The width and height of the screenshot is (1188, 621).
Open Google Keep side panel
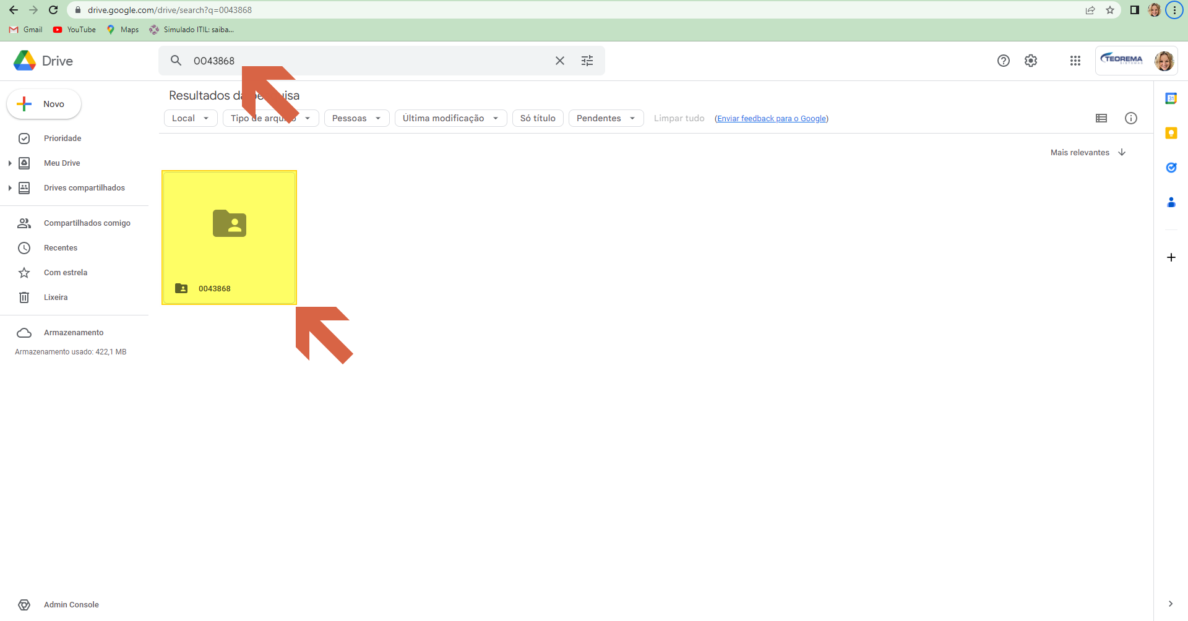(1171, 133)
